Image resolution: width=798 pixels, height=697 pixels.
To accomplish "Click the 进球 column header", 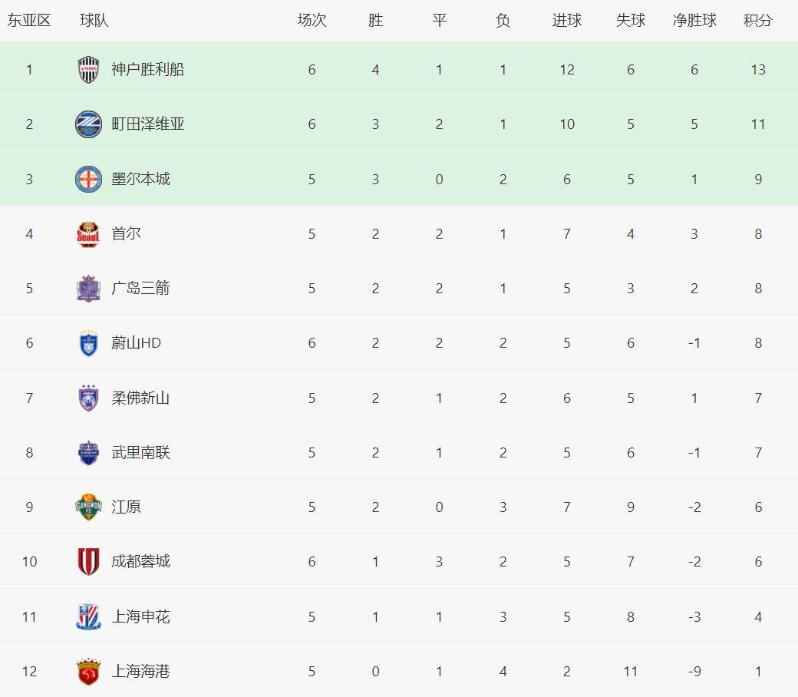I will coord(567,21).
